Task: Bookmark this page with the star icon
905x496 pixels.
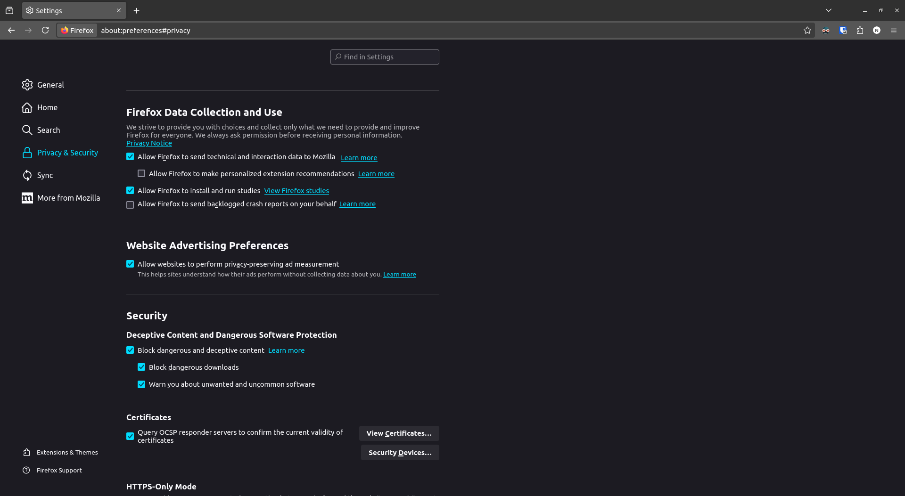Action: 807,30
